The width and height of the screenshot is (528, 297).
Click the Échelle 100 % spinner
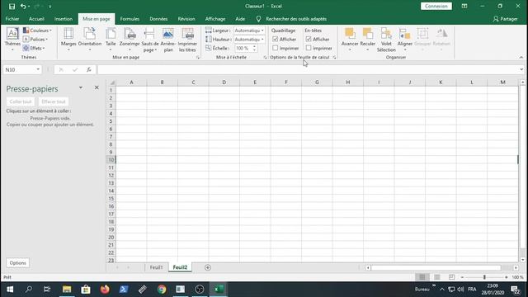(x=255, y=48)
